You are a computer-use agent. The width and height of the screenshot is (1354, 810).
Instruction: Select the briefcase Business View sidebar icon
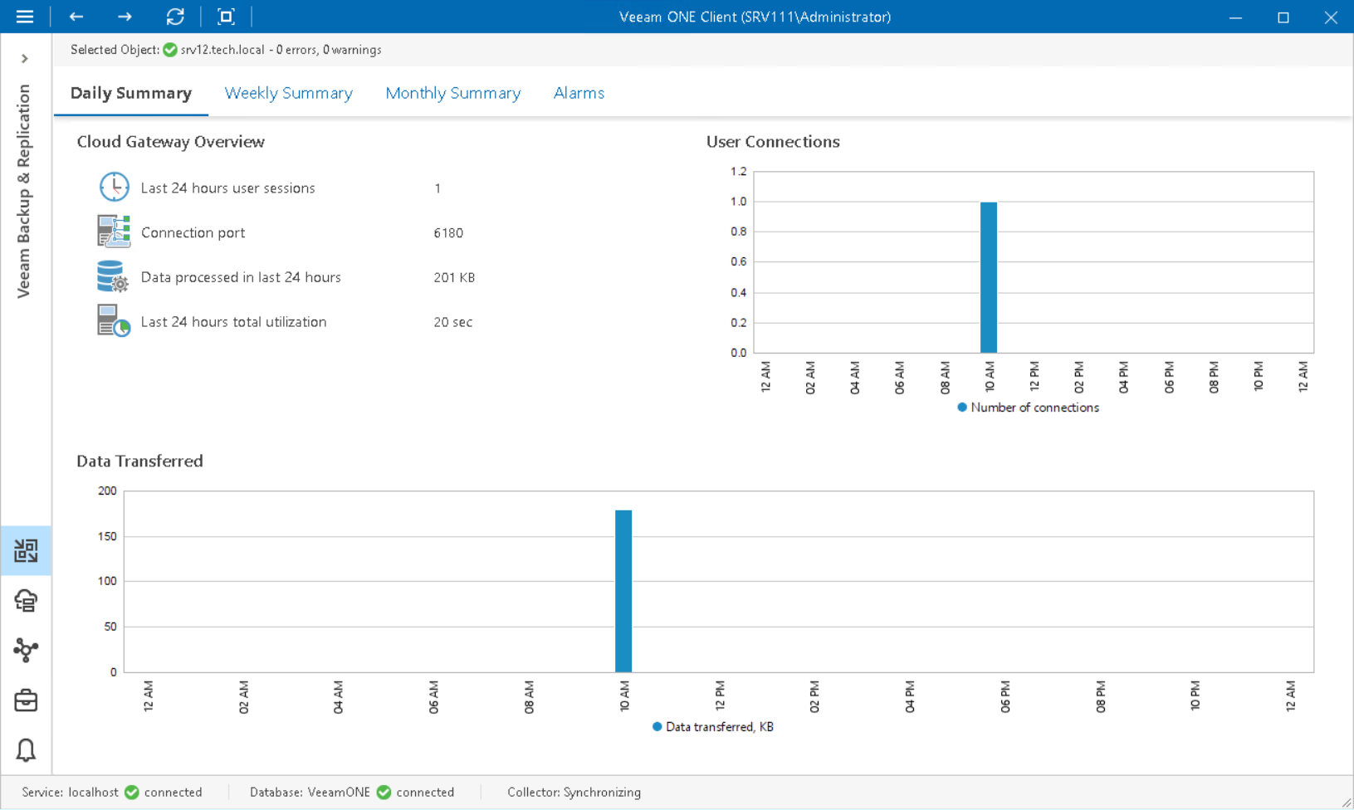coord(26,700)
